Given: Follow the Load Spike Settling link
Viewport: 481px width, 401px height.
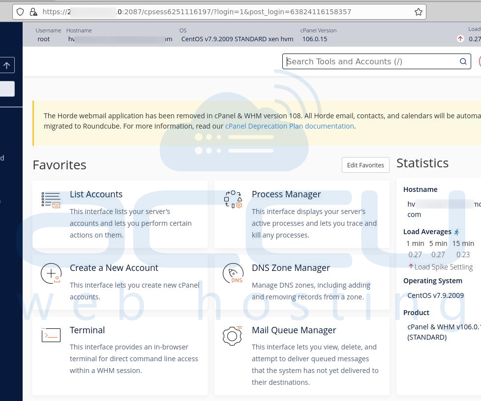Looking at the screenshot, I should [444, 267].
